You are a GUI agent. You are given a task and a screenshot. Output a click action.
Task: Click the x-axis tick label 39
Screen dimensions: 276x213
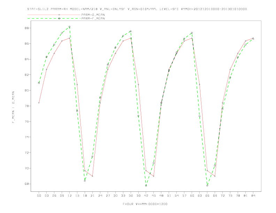(x=138, y=196)
